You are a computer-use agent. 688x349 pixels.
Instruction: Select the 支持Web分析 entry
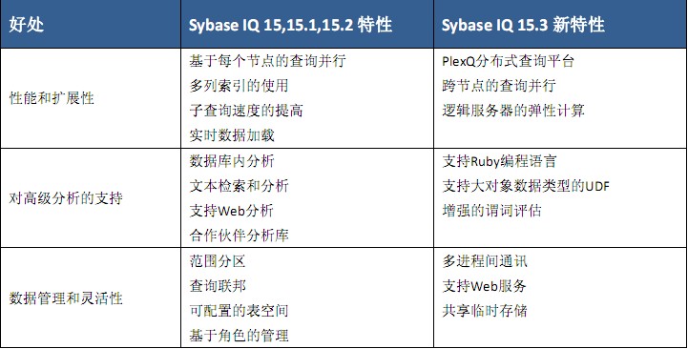[232, 211]
